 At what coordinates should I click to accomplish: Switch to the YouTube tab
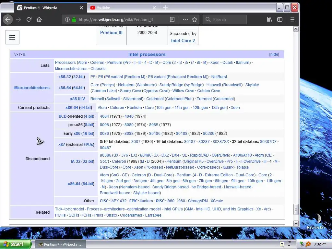coord(123,8)
